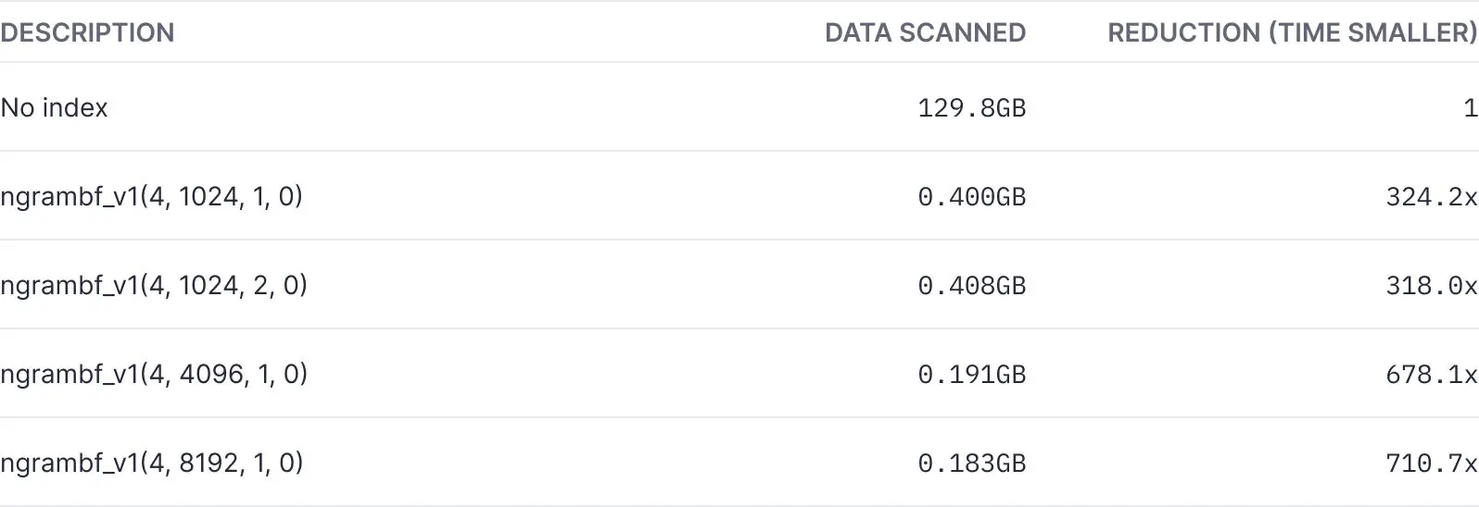Click the DESCRIPTION column header
Image resolution: width=1479 pixels, height=507 pixels.
pos(87,32)
